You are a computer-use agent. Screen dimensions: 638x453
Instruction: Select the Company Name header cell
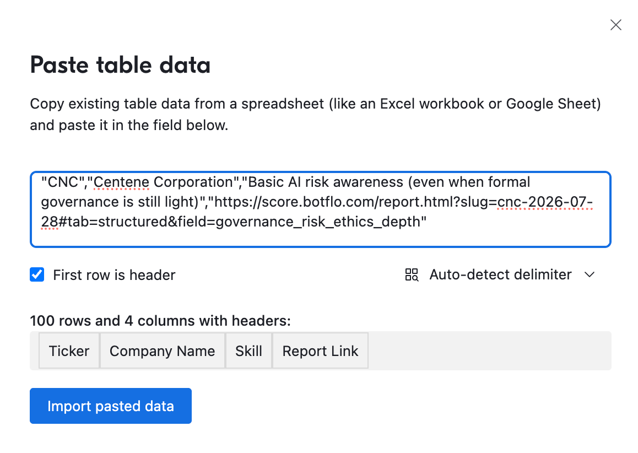(163, 351)
